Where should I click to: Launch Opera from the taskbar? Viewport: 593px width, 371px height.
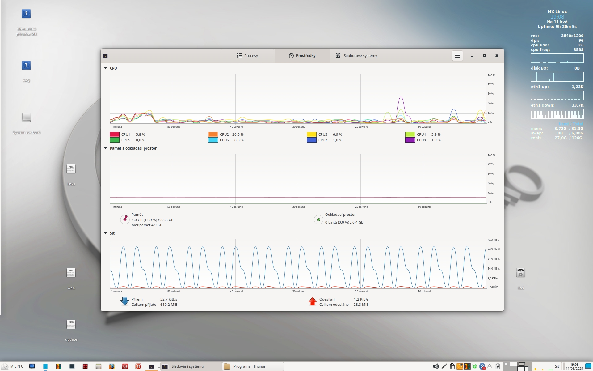pos(125,366)
